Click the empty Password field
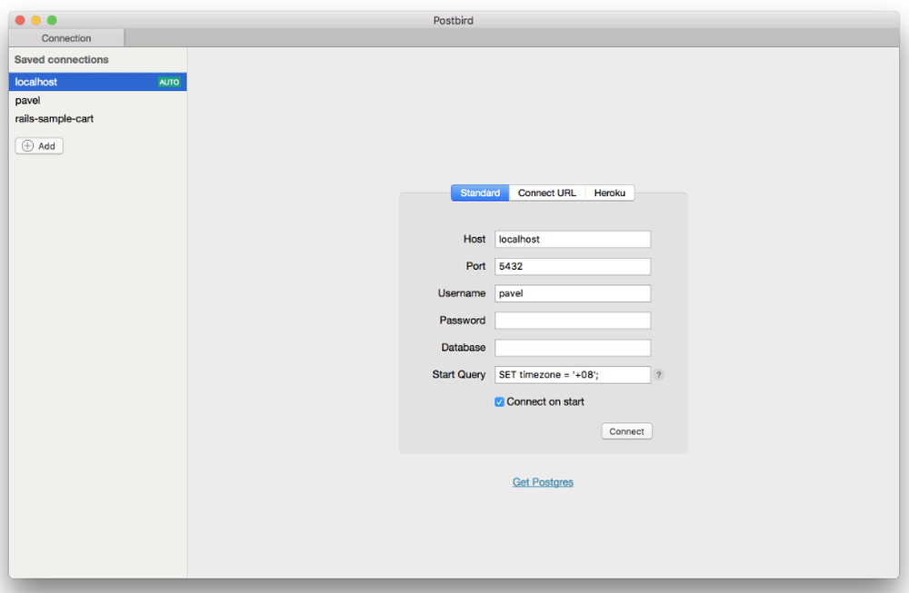 coord(572,320)
